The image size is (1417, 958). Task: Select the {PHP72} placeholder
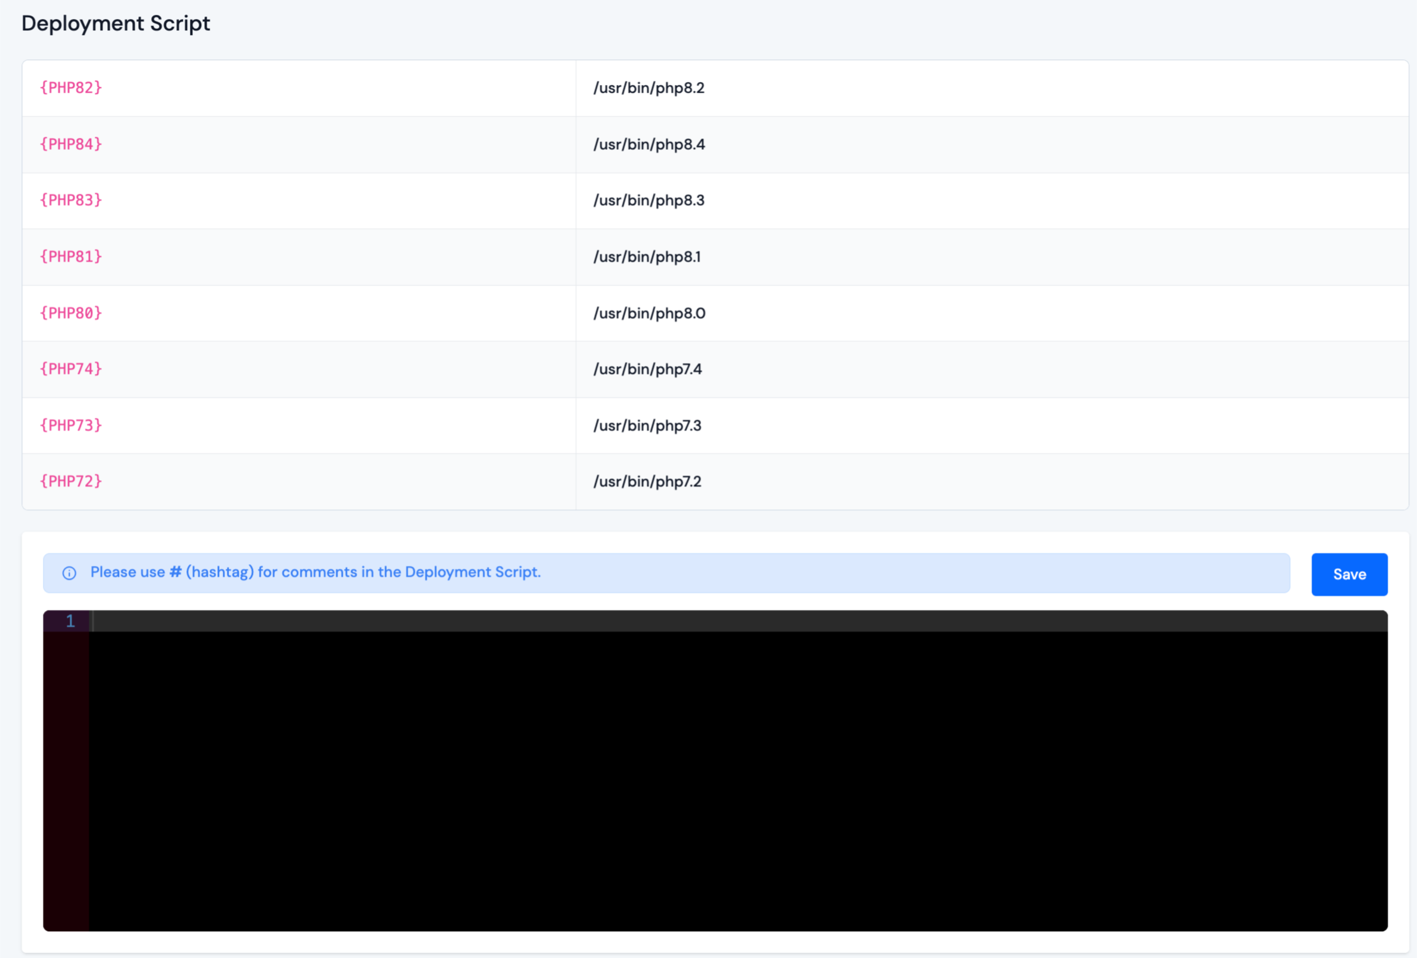click(x=71, y=481)
